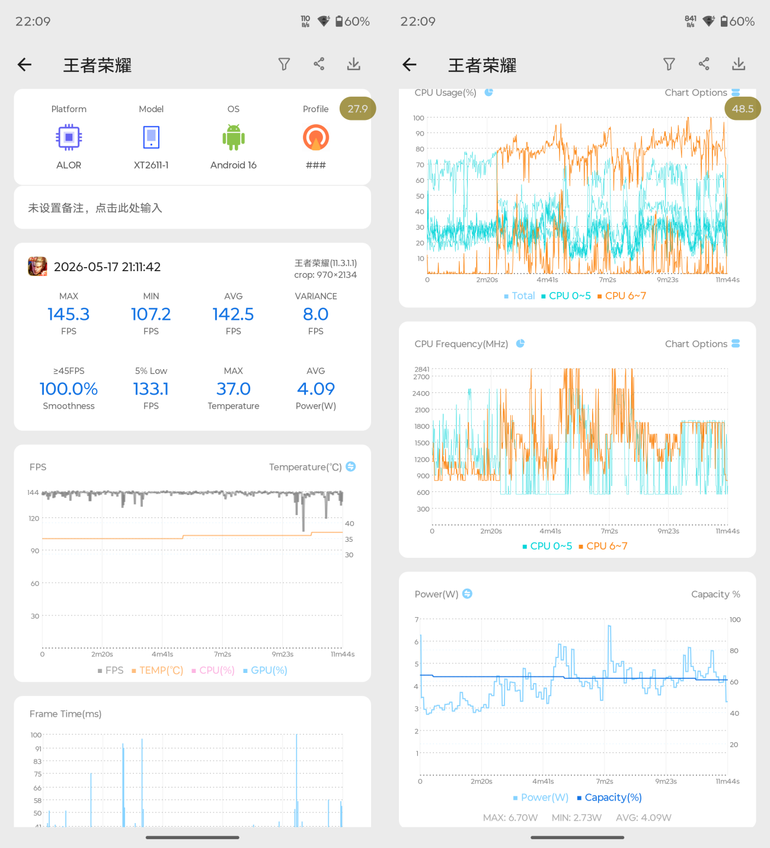Viewport: 770px width, 848px height.
Task: Tap the notes field '未设置备注，点击此处输入'
Action: tap(193, 208)
